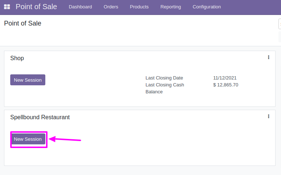Start a New Session for Shop

point(28,80)
